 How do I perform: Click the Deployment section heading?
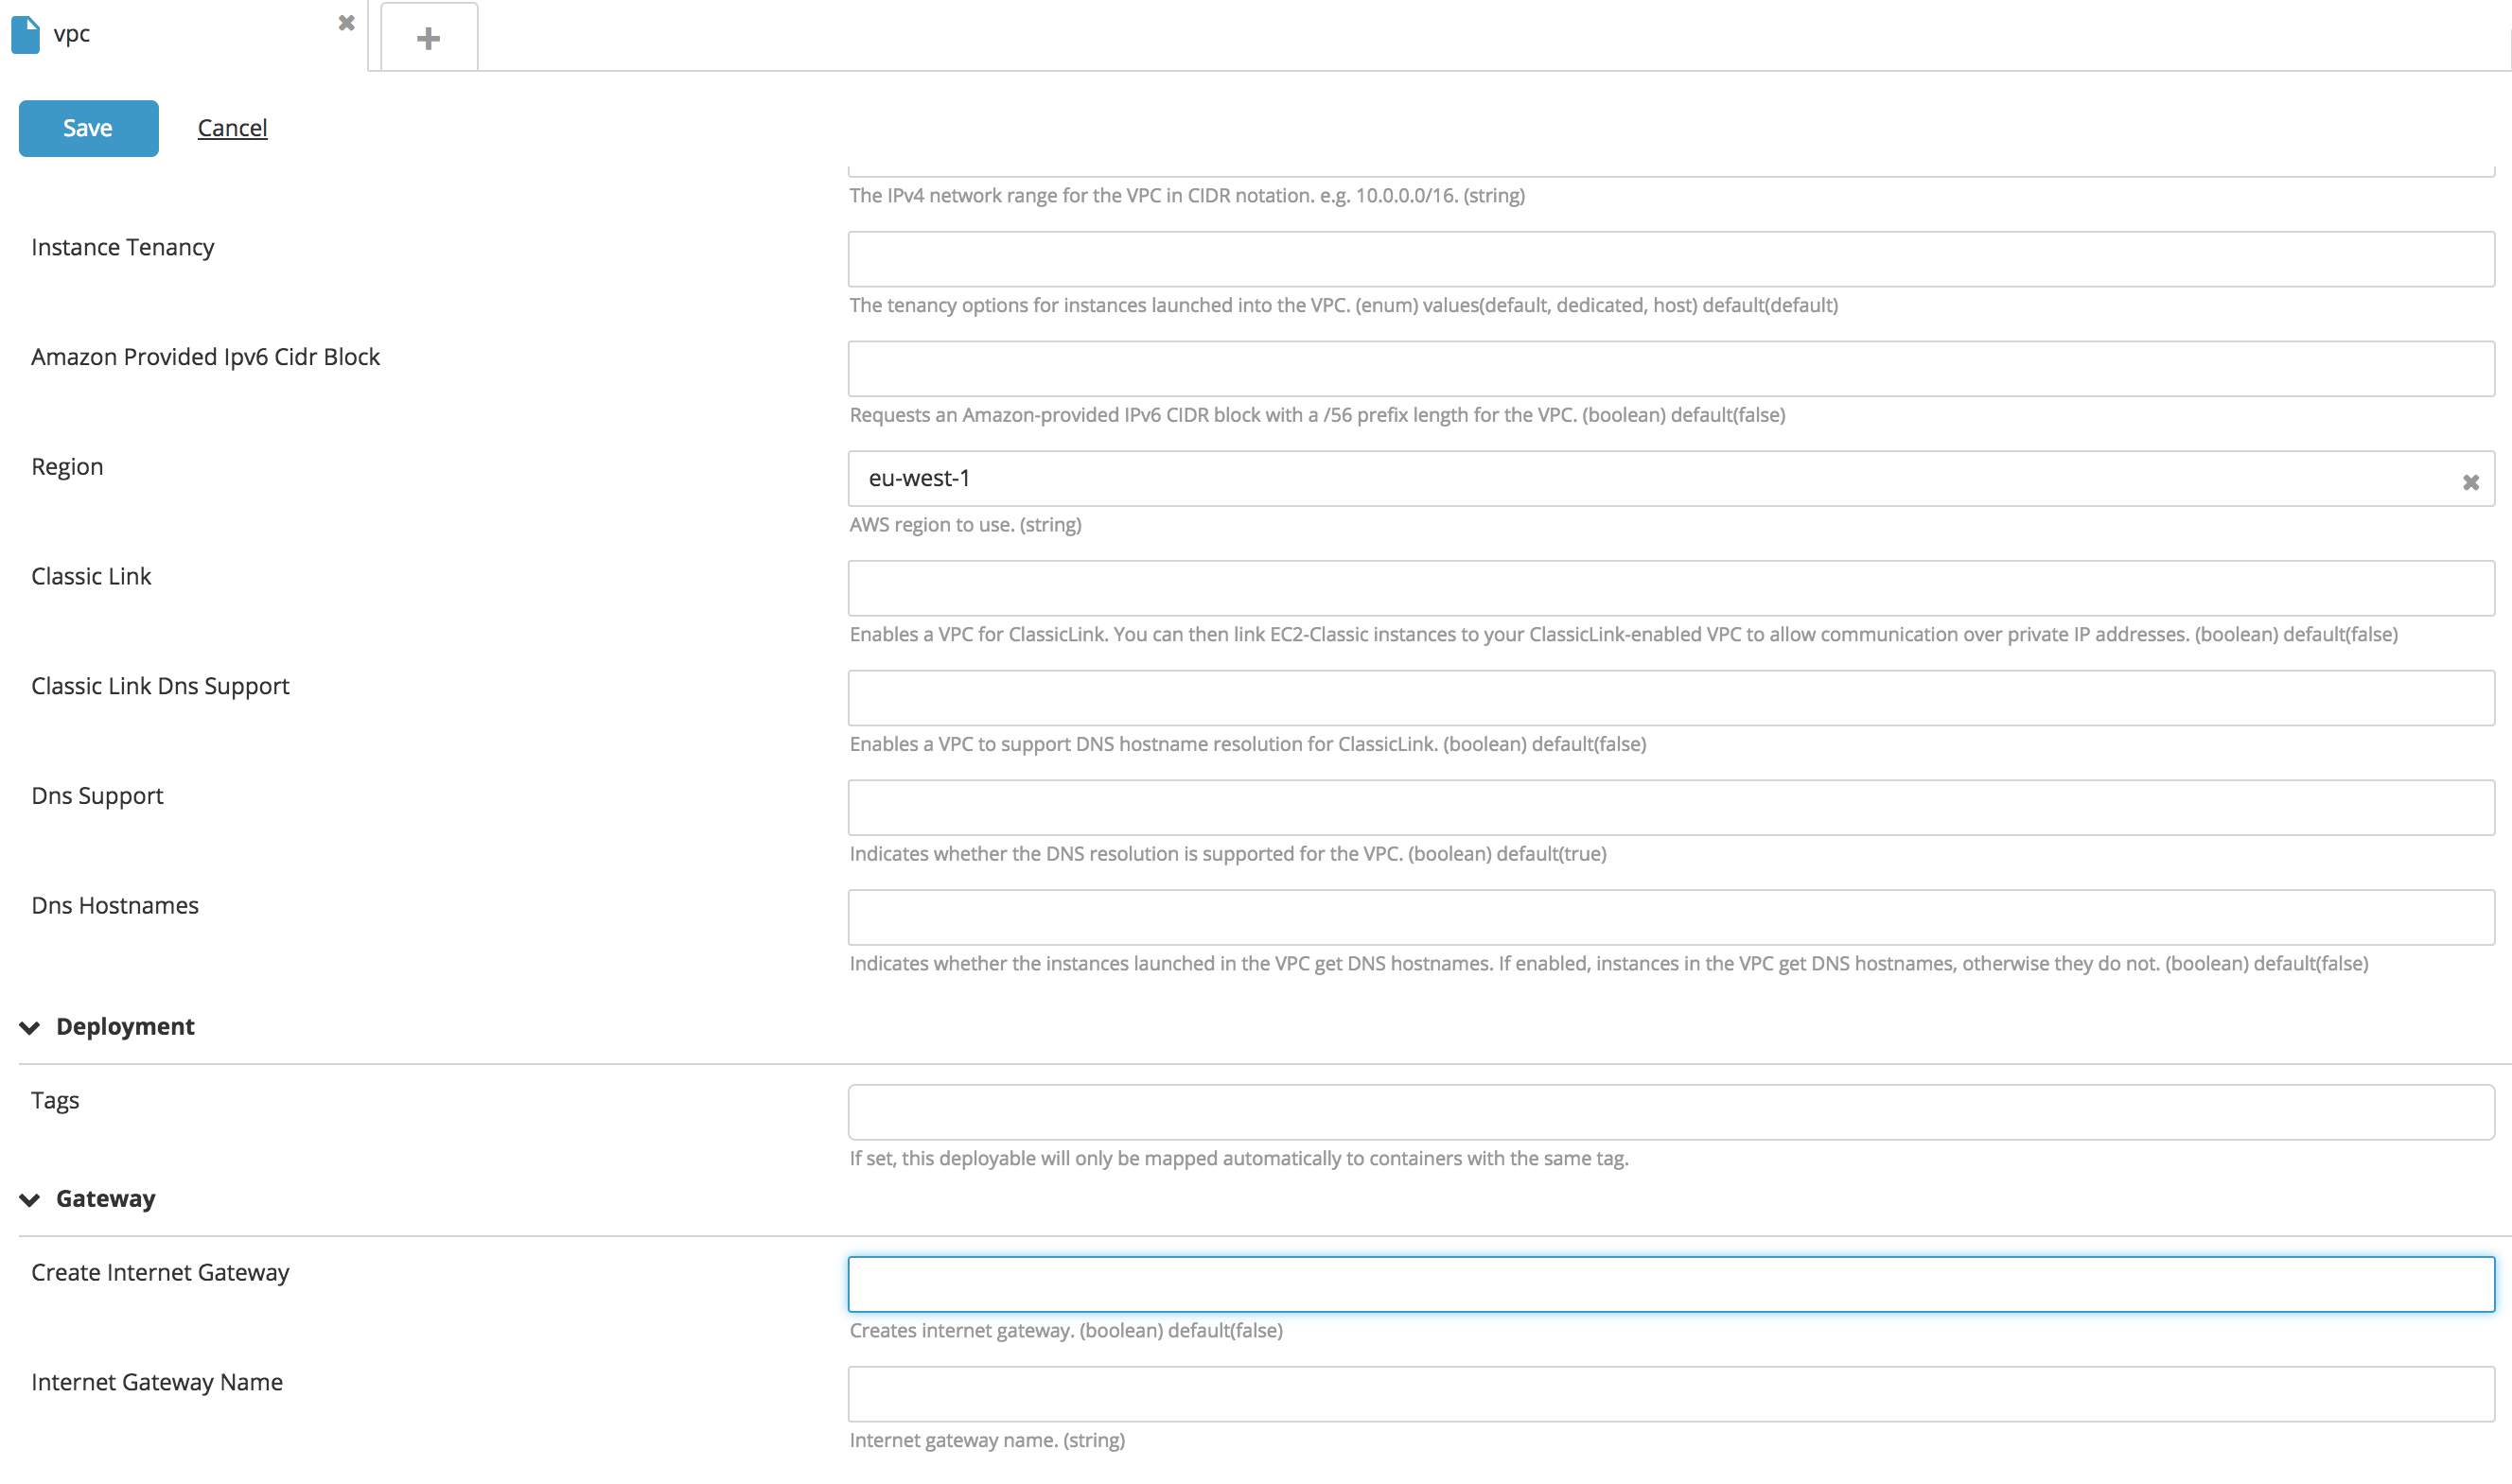coord(125,1027)
